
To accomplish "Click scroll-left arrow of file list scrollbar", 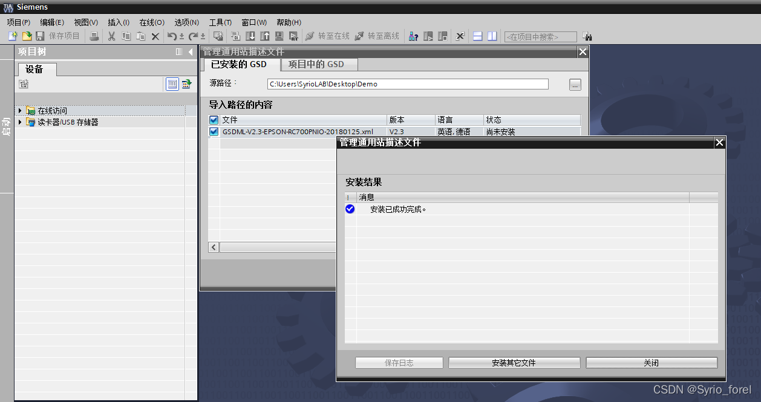I will coord(214,247).
